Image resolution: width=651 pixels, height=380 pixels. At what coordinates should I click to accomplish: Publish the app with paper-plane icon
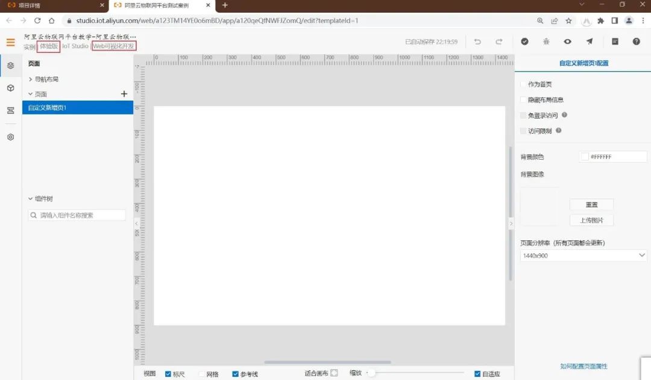pyautogui.click(x=590, y=41)
